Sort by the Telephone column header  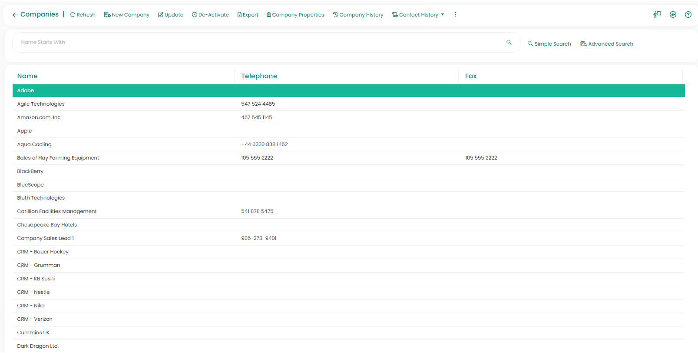259,76
